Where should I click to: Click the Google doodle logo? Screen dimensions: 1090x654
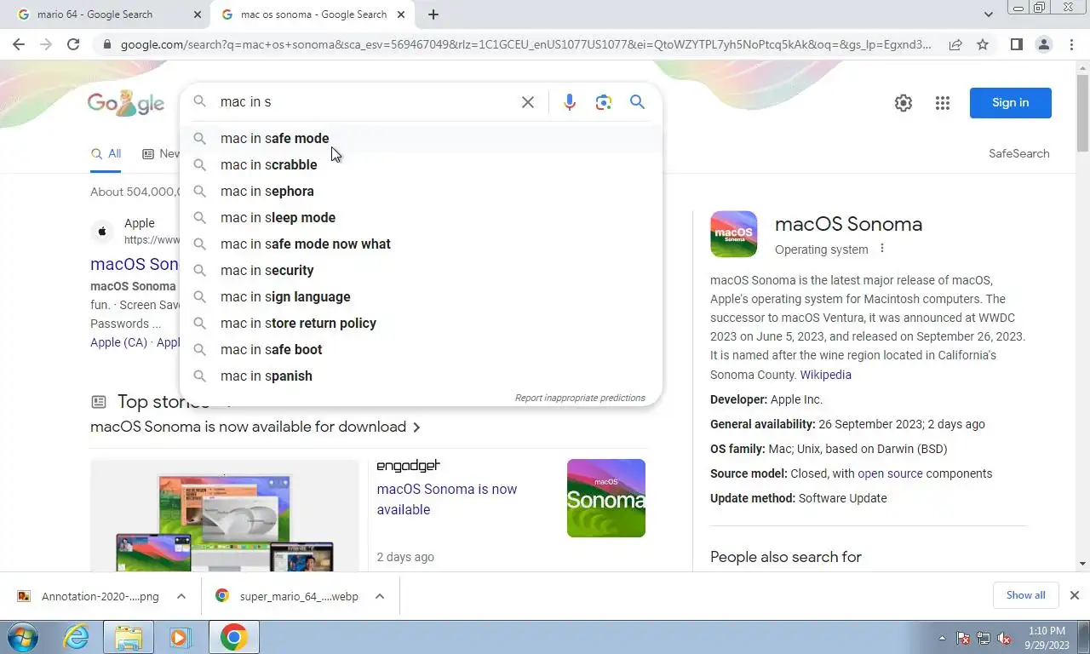click(x=126, y=103)
